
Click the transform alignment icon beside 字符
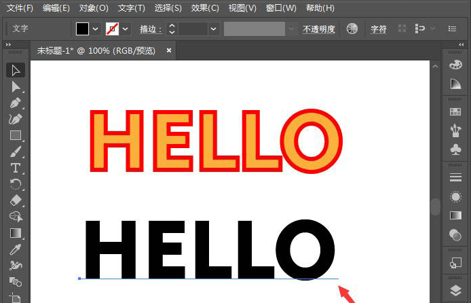pyautogui.click(x=420, y=29)
